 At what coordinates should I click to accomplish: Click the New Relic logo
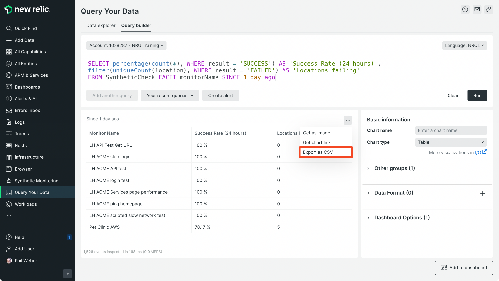coord(27,9)
